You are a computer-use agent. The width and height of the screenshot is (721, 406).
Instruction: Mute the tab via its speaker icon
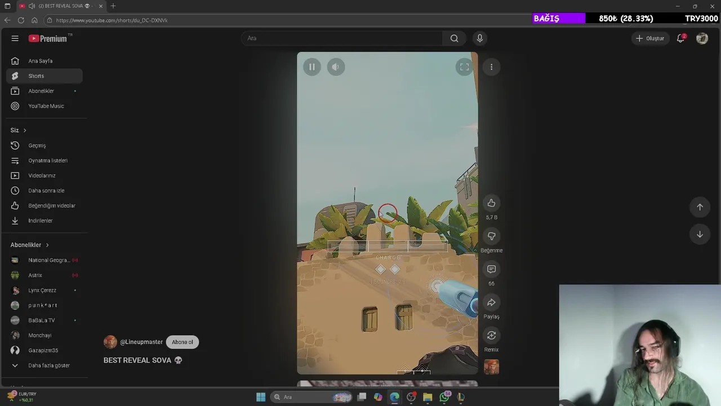[32, 6]
